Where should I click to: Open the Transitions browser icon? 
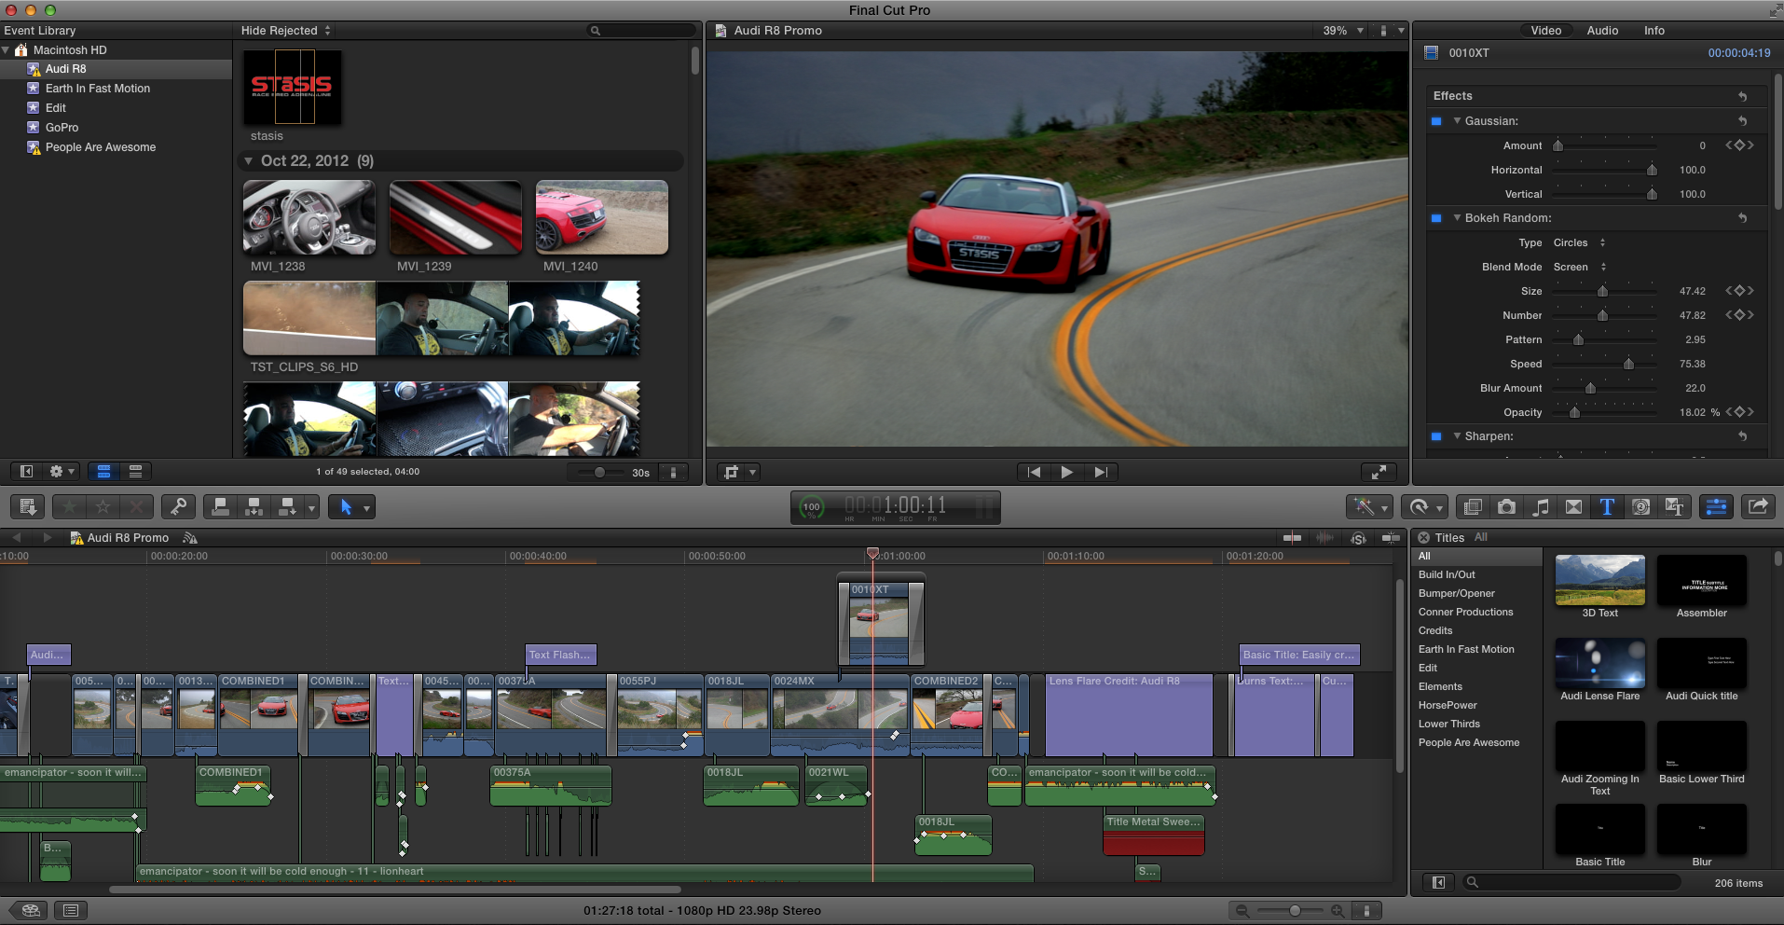pos(1573,506)
